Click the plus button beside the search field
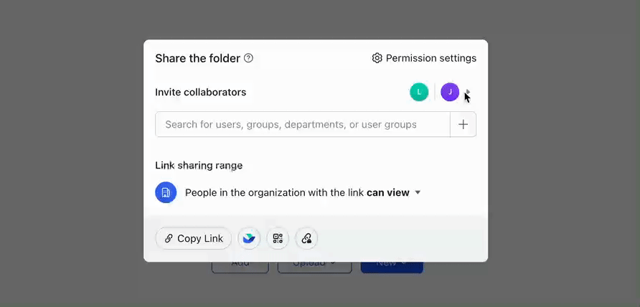This screenshot has width=640, height=307. point(463,125)
